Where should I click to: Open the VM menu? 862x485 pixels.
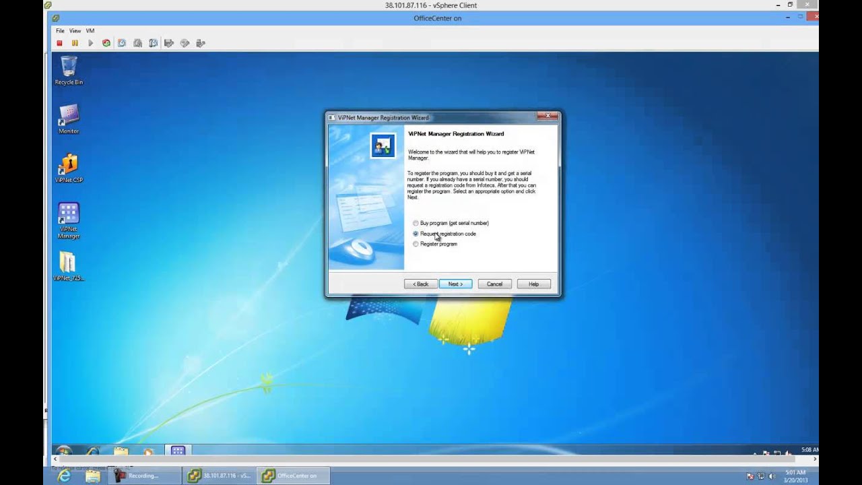[90, 31]
